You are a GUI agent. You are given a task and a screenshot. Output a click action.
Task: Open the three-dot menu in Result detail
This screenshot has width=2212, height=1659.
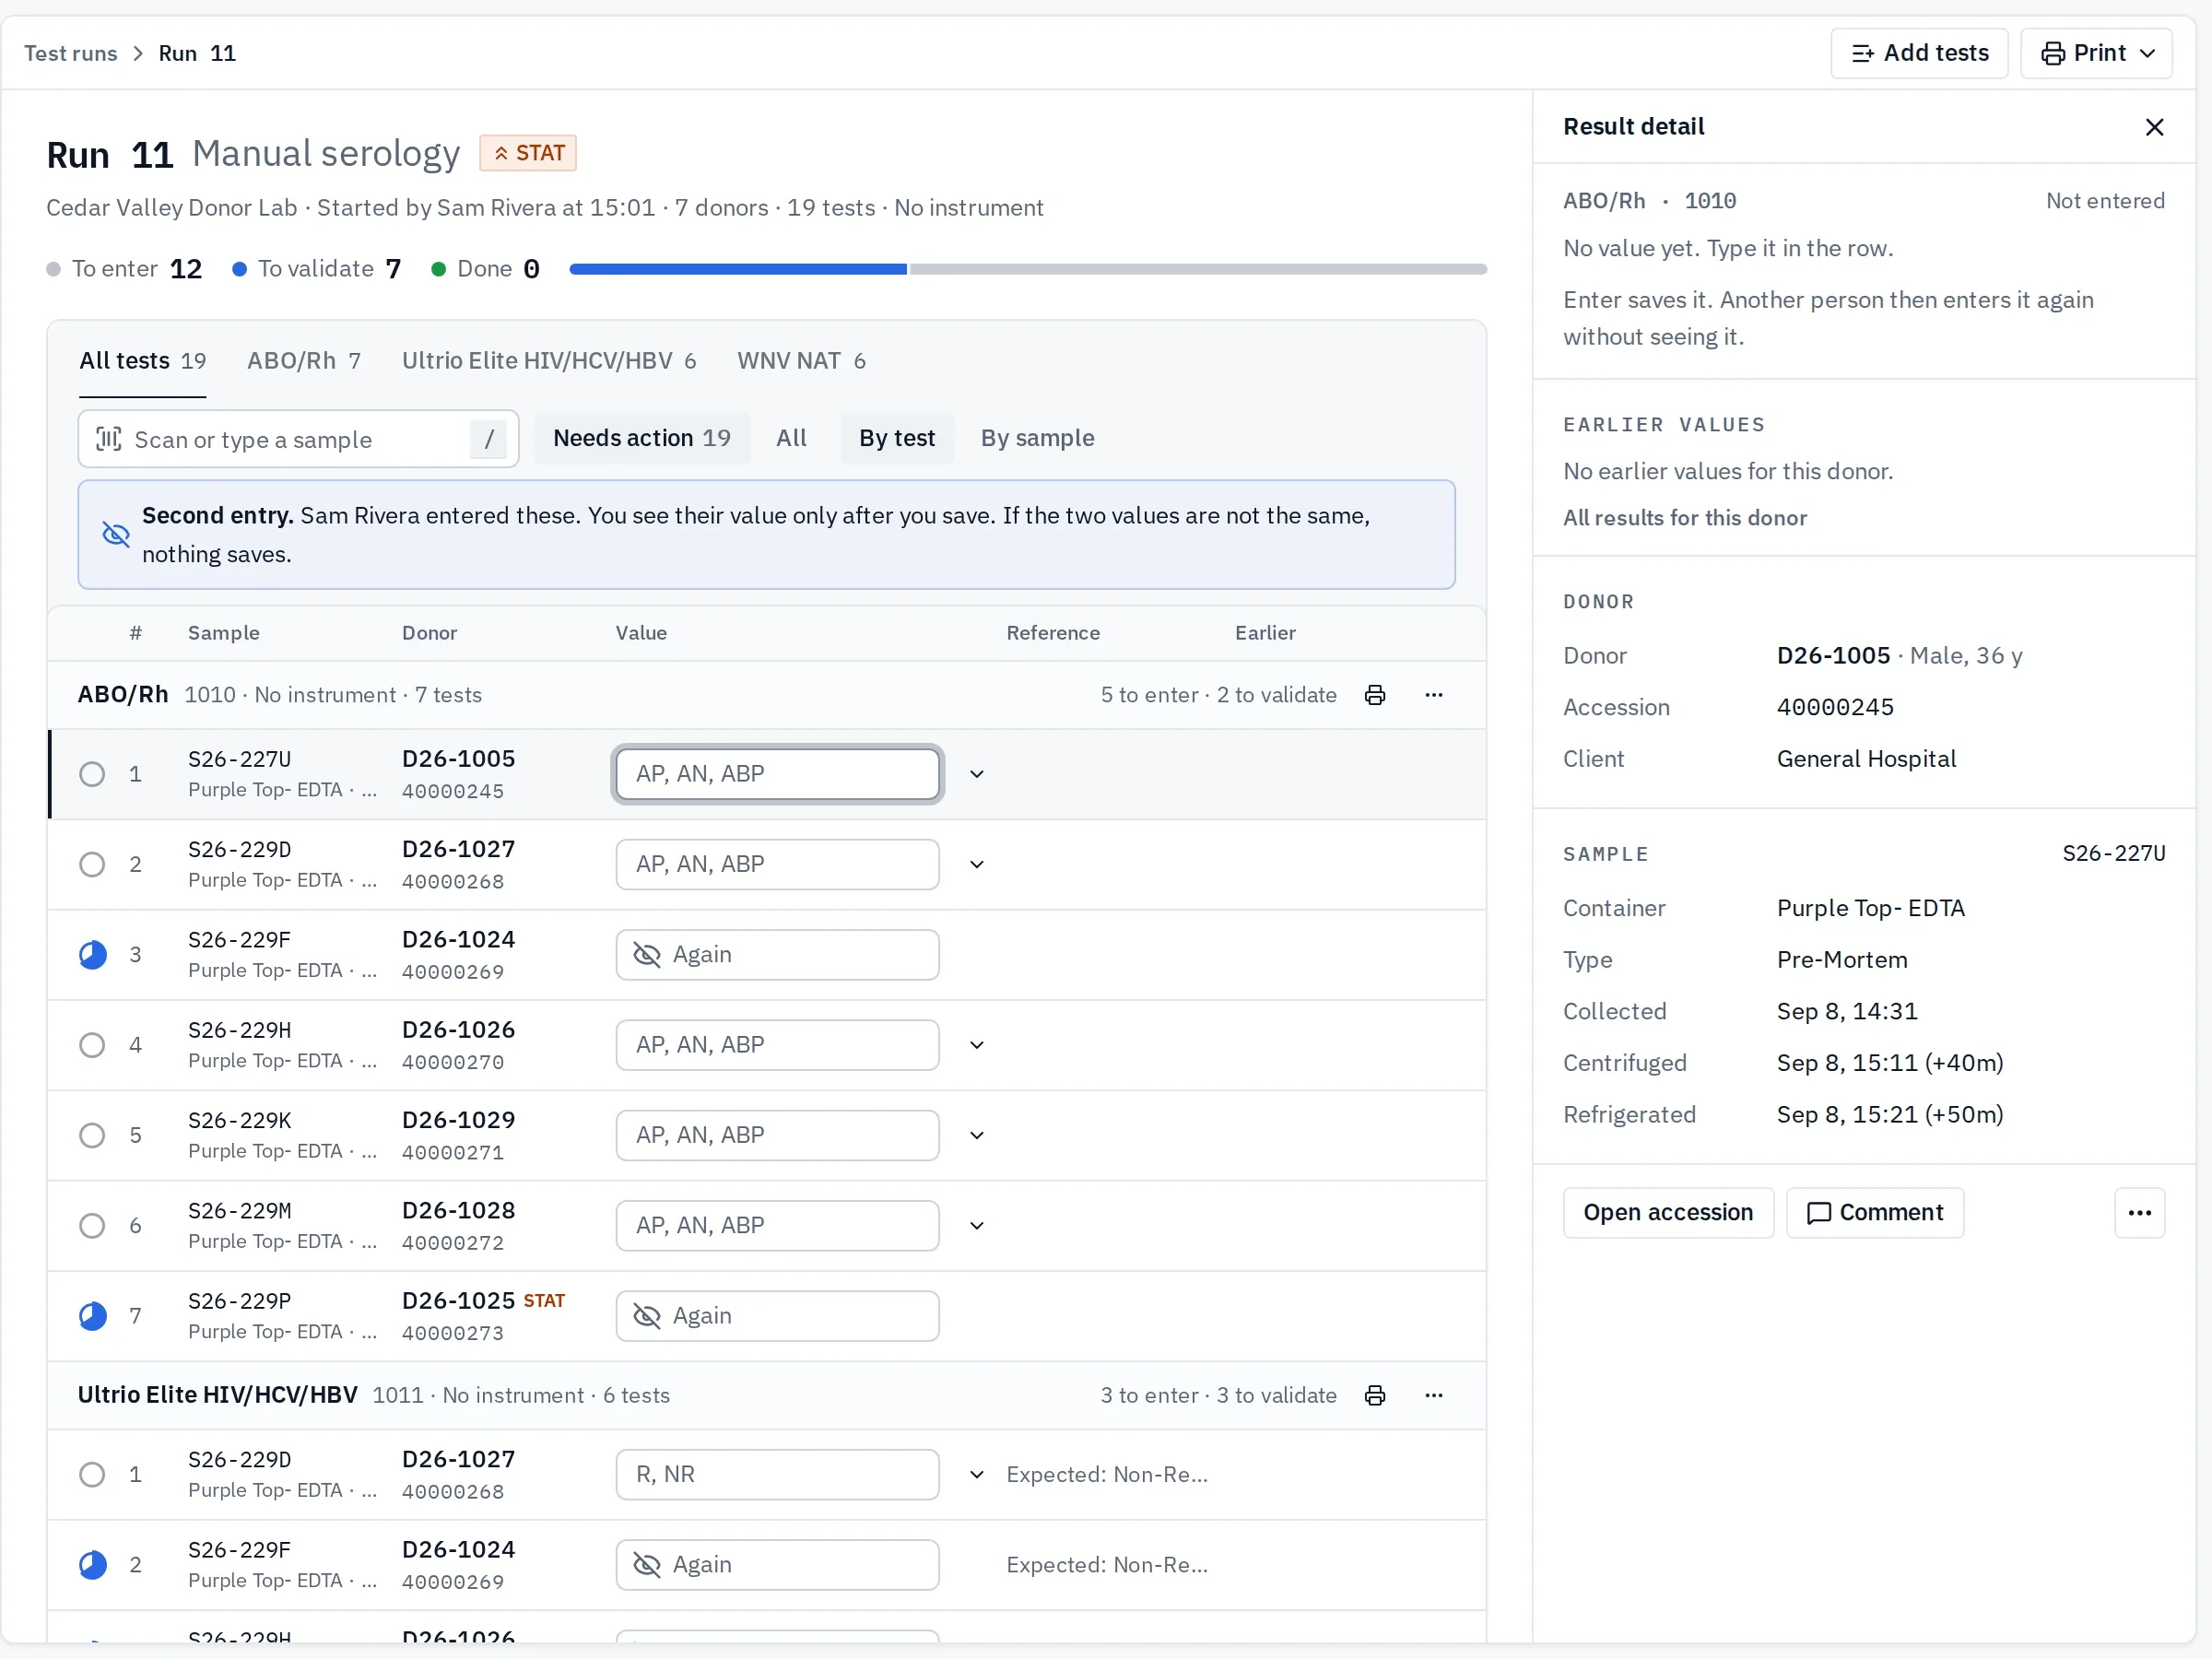2139,1213
